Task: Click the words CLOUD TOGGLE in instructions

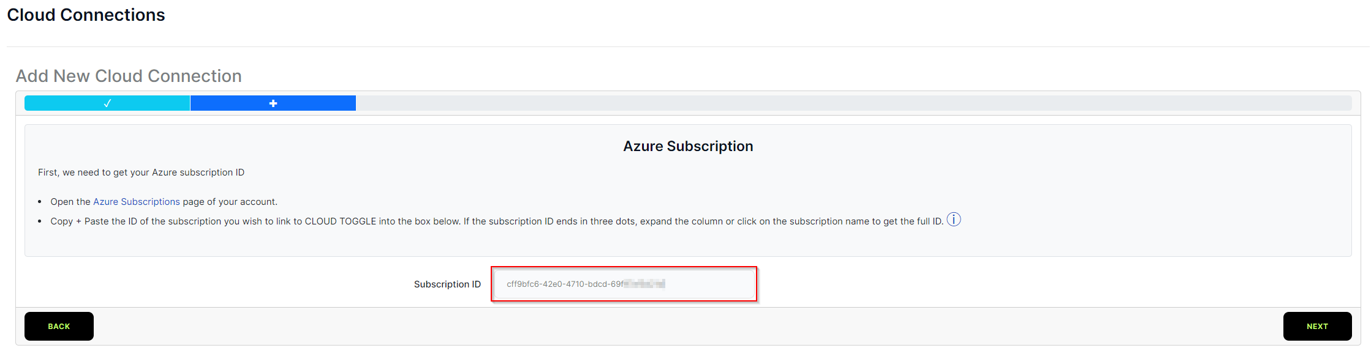Action: [x=341, y=221]
